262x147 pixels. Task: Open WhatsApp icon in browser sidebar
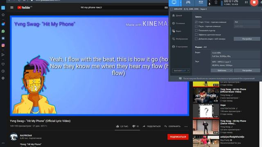point(3,31)
